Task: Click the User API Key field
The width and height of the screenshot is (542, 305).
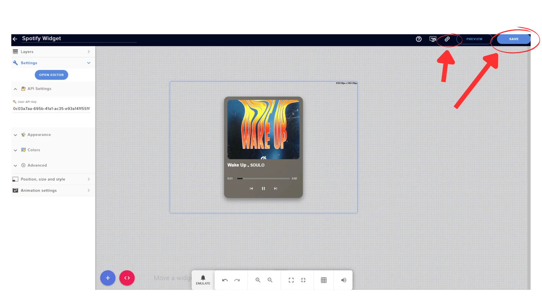Action: [x=51, y=109]
